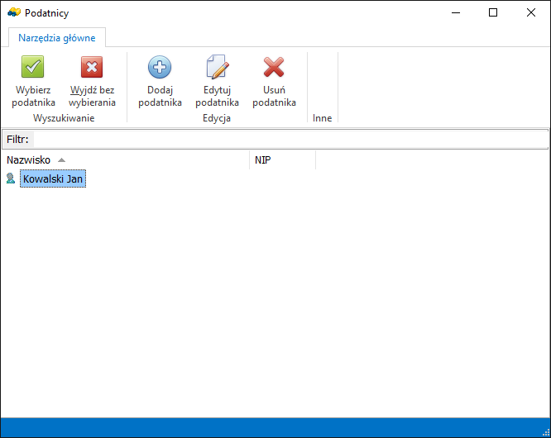The image size is (551, 438).
Task: Click the NIP column header
Action: pyautogui.click(x=263, y=159)
